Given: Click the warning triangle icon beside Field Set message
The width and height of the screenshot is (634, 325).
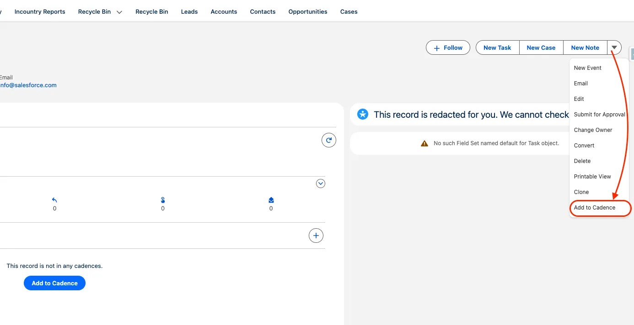Looking at the screenshot, I should pyautogui.click(x=424, y=143).
